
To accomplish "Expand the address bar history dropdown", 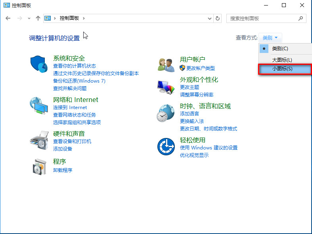I will tap(210, 19).
